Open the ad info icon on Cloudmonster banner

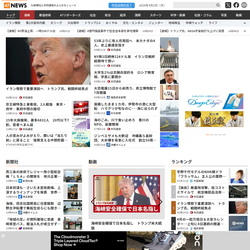coord(197,233)
